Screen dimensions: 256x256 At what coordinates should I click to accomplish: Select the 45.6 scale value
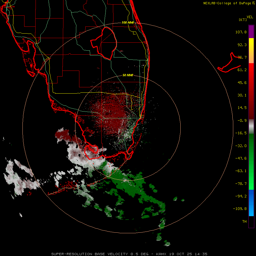tap(242, 82)
